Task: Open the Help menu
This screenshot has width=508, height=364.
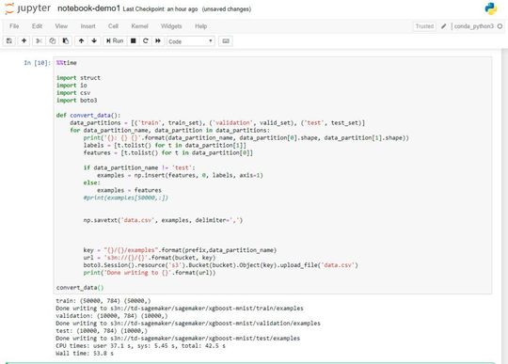Action: 201,26
